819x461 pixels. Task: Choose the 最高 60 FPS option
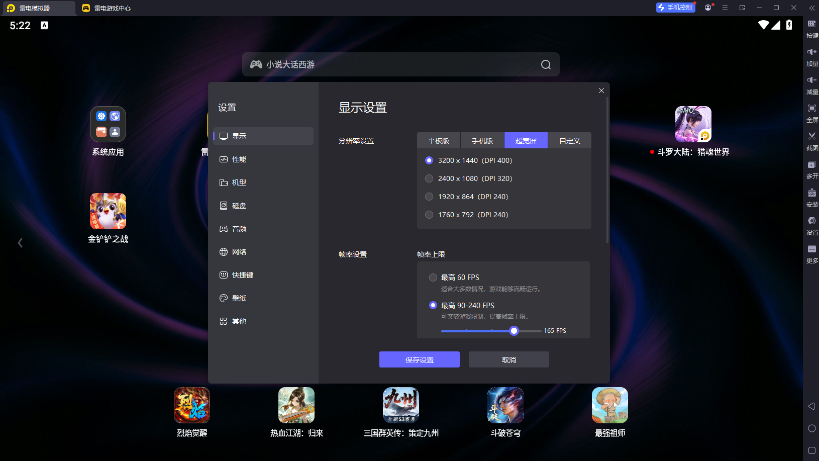(433, 278)
